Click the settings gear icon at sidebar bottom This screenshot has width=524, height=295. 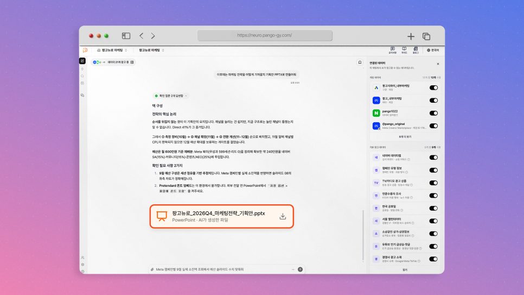(82, 265)
